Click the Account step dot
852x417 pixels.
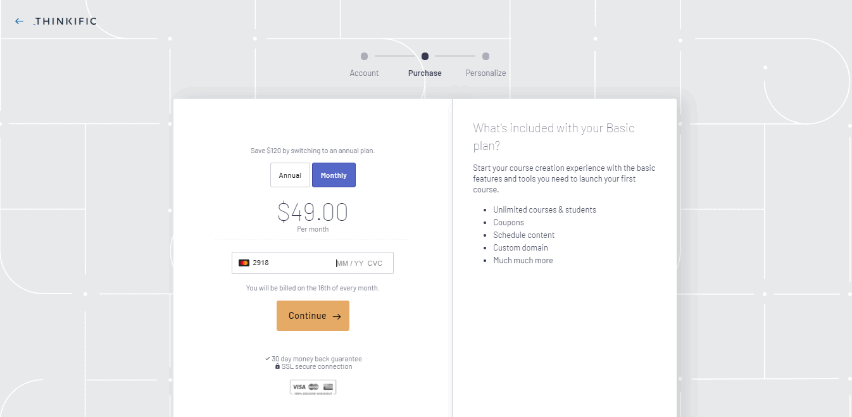click(364, 56)
